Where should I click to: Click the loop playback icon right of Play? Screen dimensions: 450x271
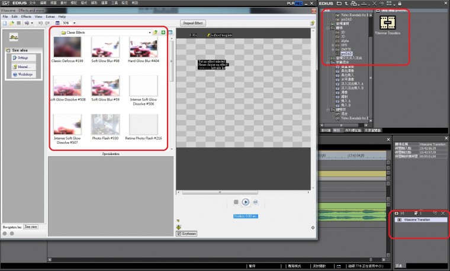click(x=255, y=202)
